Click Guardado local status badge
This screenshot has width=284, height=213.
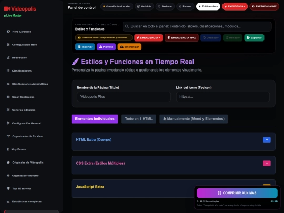click(x=104, y=38)
